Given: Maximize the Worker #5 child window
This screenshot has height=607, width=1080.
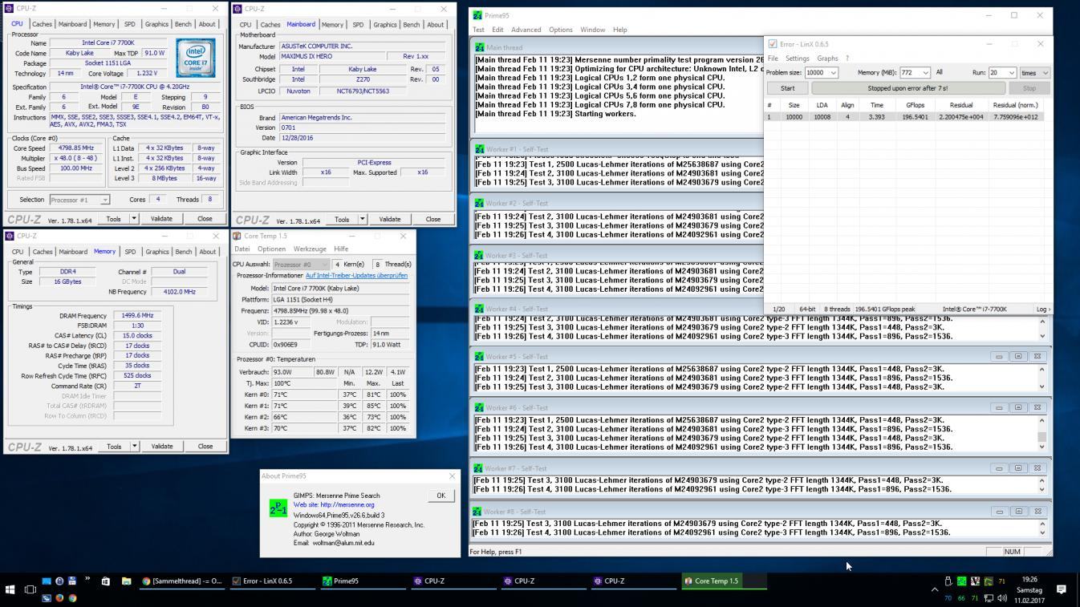Looking at the screenshot, I should pos(1017,356).
